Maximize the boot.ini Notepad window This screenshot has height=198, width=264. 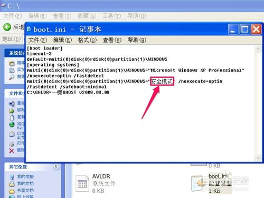[244, 29]
